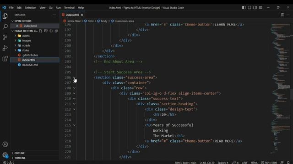Image resolution: width=293 pixels, height=164 pixels.
Task: Customize layout icon in title bar
Action: pos(260,8)
